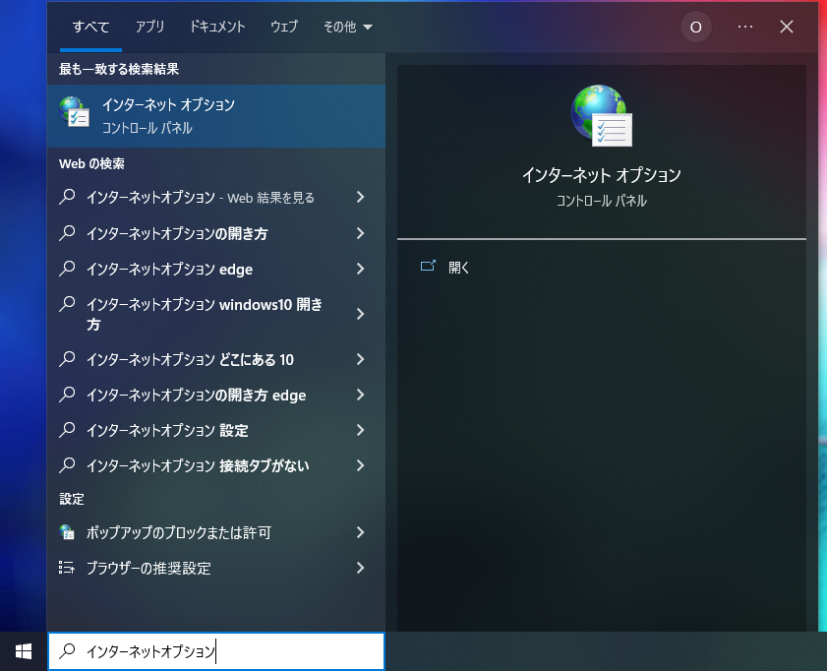Viewport: 827px width, 671px height.
Task: Expand chevron for インターネットオプション edge
Action: click(x=360, y=269)
